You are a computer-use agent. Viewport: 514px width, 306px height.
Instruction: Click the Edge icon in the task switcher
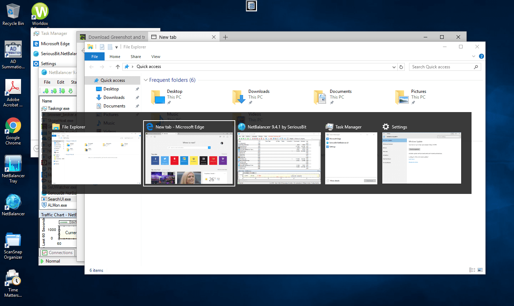[x=150, y=127]
